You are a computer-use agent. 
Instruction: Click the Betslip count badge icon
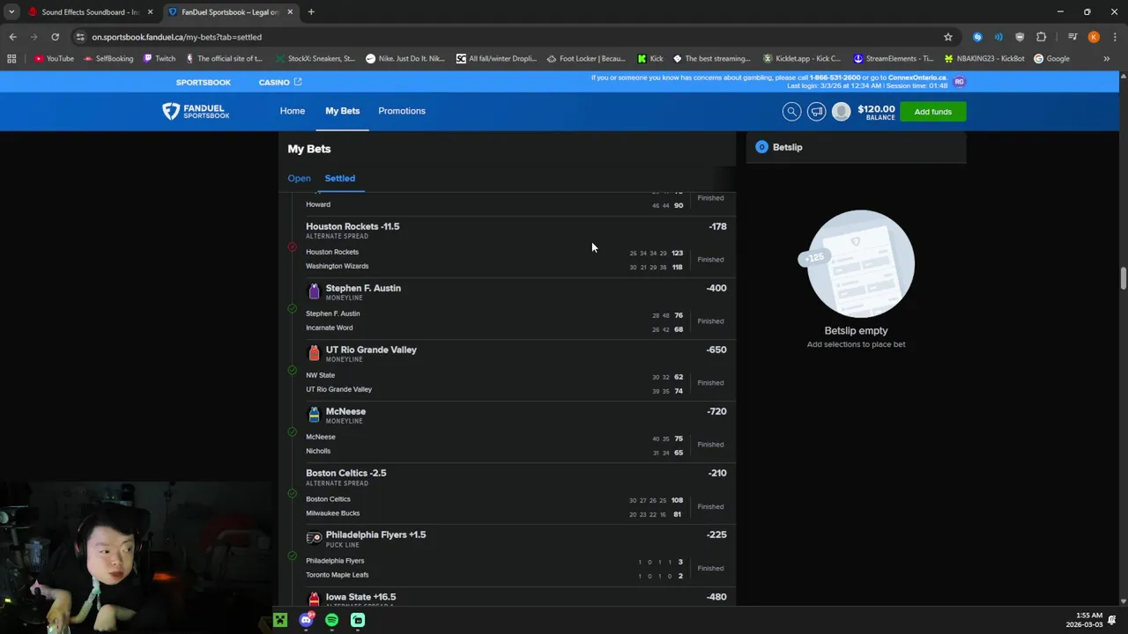point(761,147)
